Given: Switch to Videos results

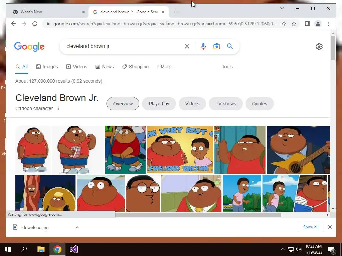Looking at the screenshot, I should (76, 67).
